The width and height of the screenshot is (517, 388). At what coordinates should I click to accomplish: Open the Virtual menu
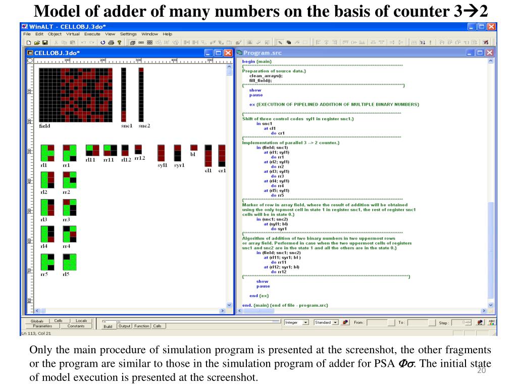tap(73, 34)
